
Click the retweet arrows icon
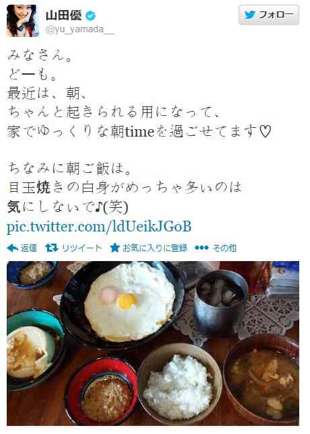51,248
